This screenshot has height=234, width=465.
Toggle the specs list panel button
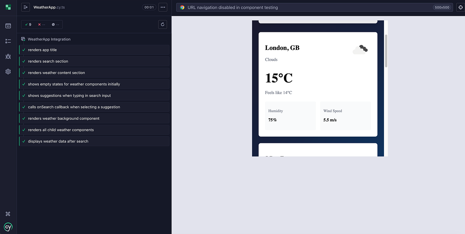point(26,7)
